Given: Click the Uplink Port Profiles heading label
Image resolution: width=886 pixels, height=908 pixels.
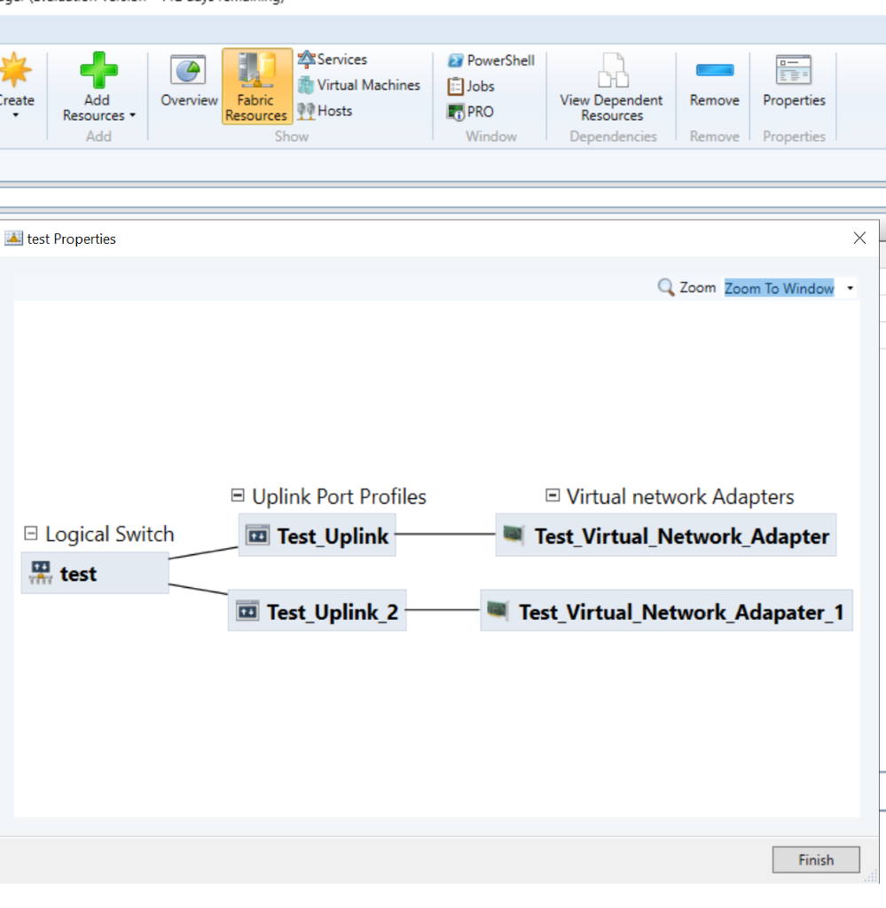Looking at the screenshot, I should [x=339, y=497].
